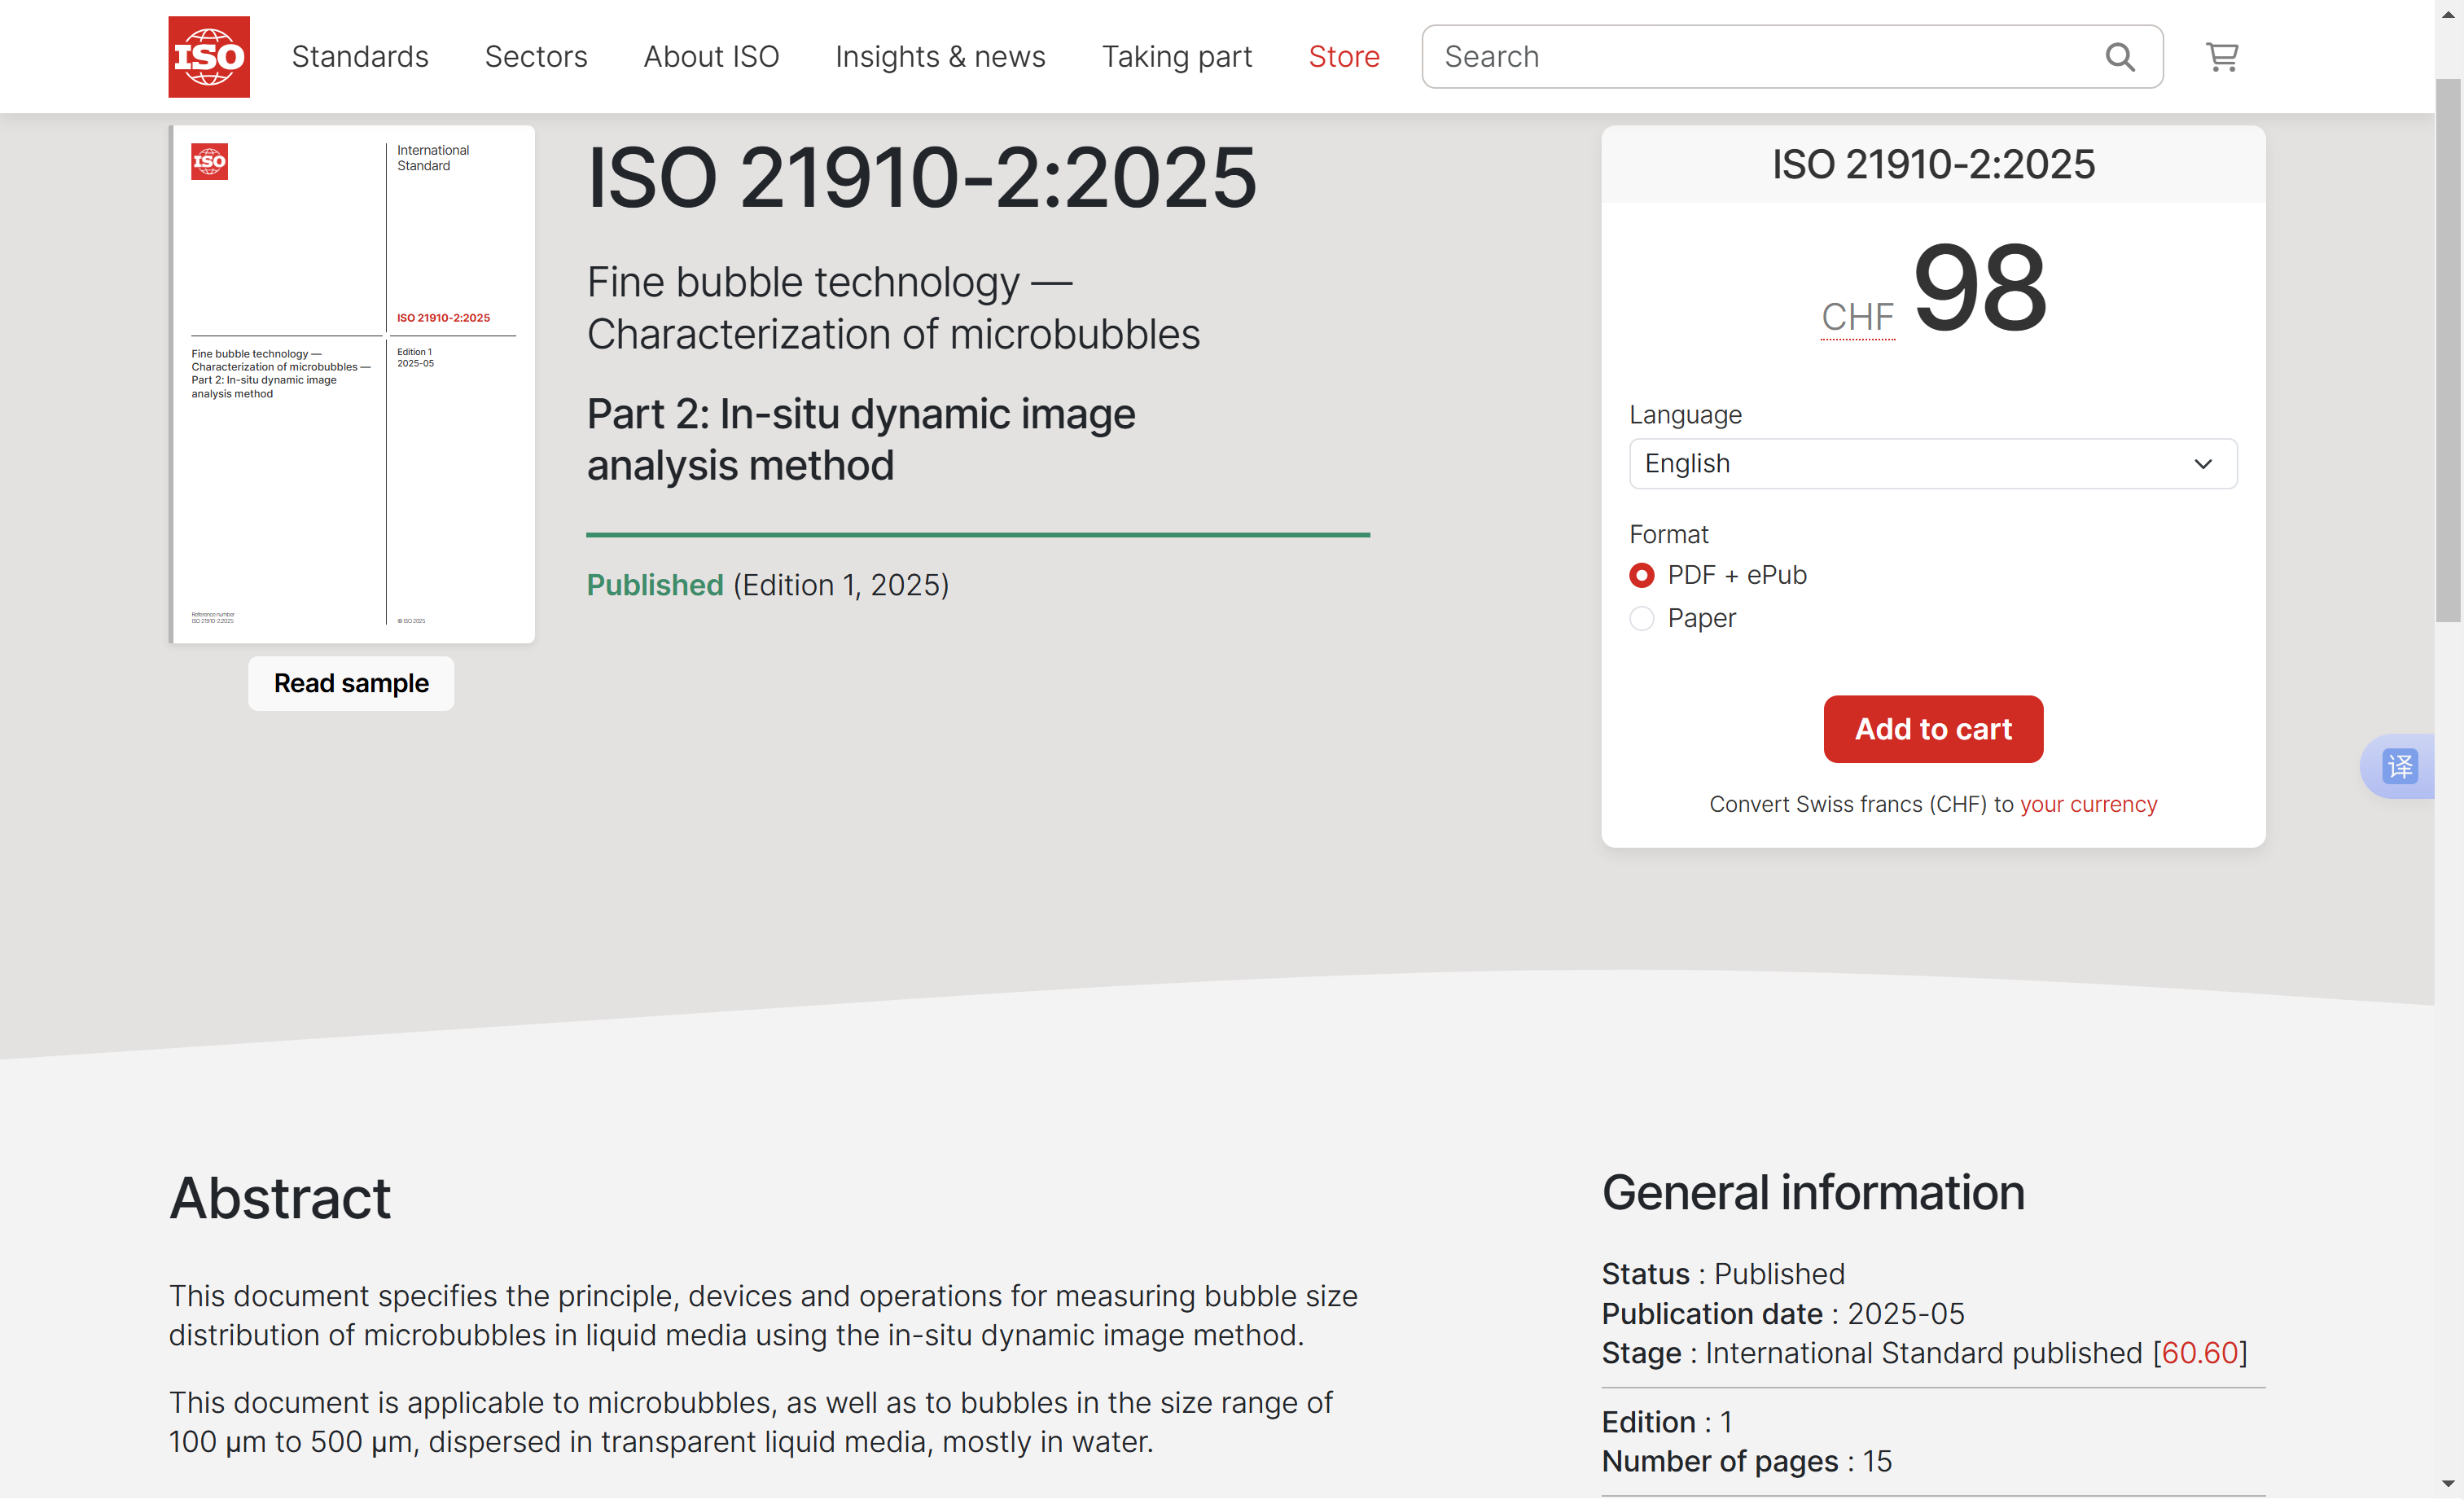Go to the Store menu item

1344,57
